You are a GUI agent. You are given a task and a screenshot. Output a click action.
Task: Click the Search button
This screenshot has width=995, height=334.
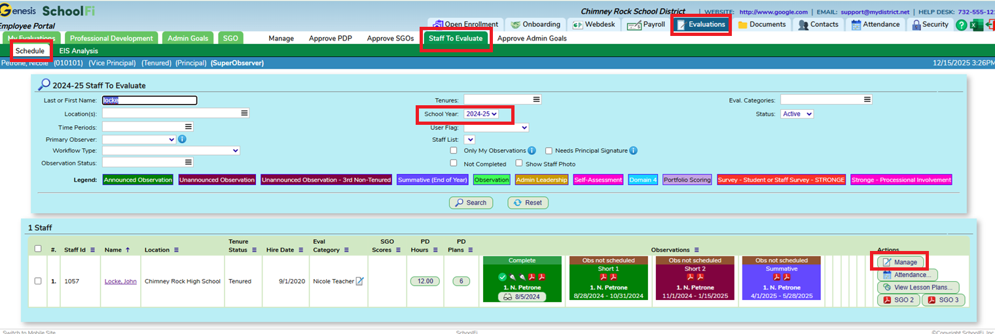(471, 203)
